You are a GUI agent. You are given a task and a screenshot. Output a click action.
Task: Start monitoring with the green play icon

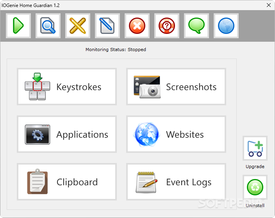[x=18, y=26]
